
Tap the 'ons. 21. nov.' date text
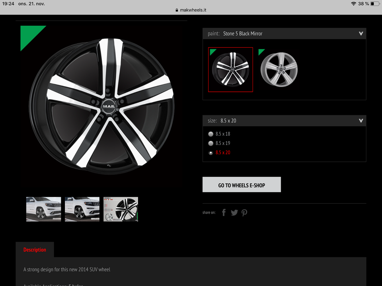tap(31, 4)
